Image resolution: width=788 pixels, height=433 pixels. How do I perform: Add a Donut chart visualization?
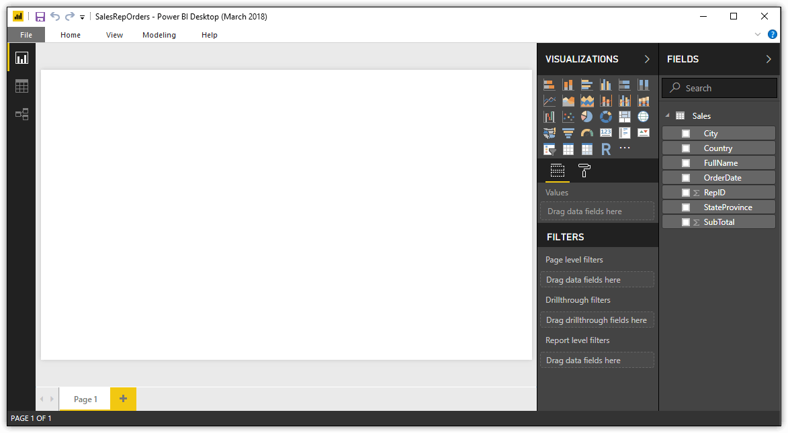[x=605, y=117]
